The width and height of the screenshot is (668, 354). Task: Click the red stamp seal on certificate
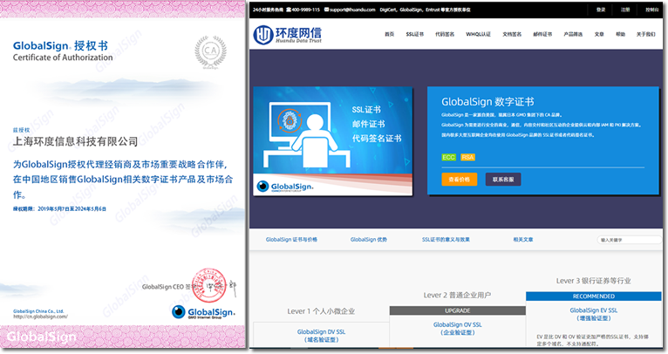pyautogui.click(x=208, y=285)
